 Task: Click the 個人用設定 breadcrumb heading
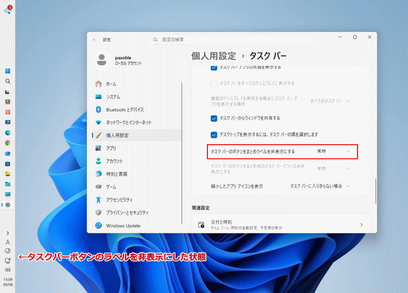(x=214, y=56)
